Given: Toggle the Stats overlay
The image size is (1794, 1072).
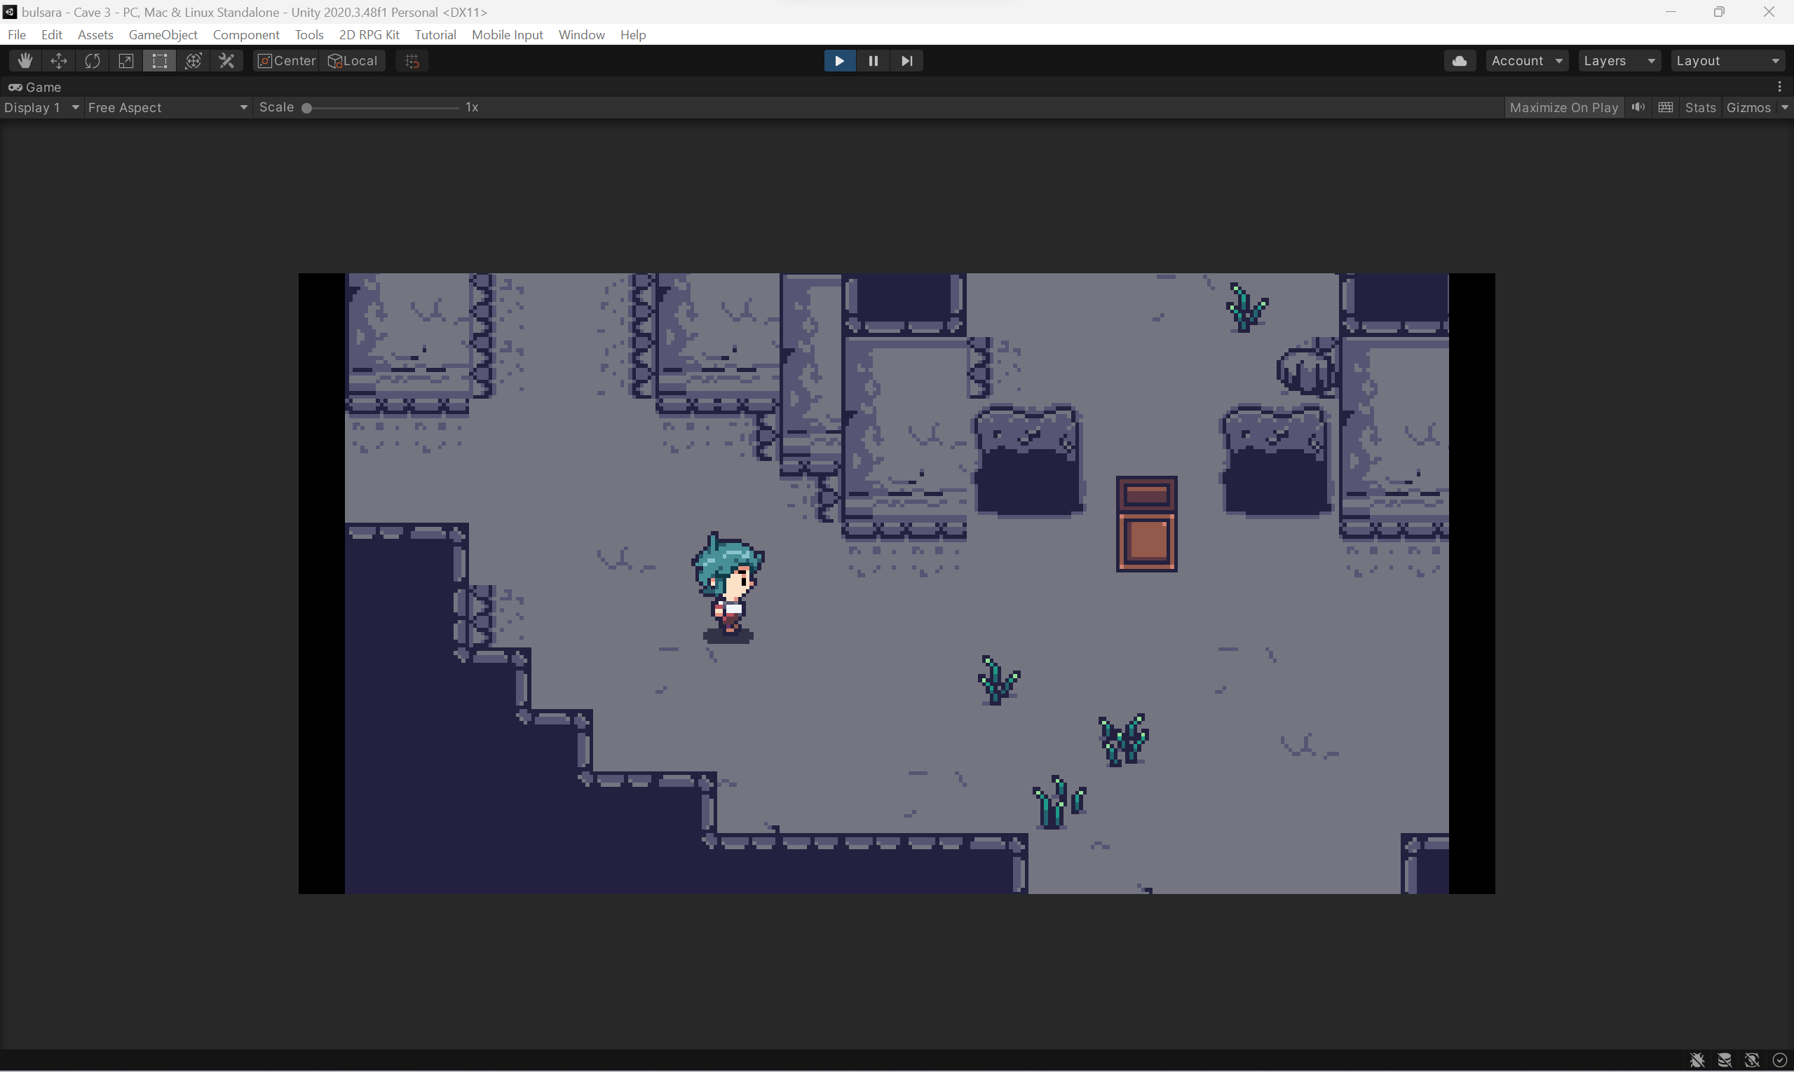Looking at the screenshot, I should [x=1700, y=108].
